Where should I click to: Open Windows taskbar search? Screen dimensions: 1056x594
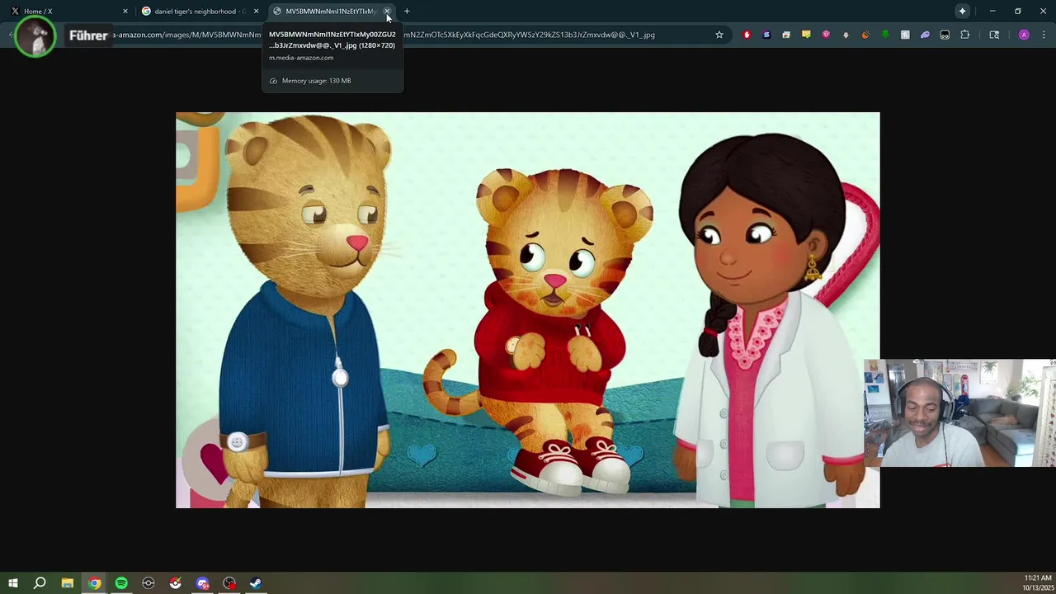tap(40, 583)
